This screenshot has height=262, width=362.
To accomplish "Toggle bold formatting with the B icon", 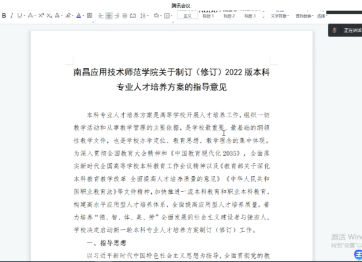I will click(x=4, y=16).
